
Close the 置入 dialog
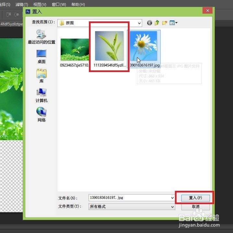click(x=207, y=11)
